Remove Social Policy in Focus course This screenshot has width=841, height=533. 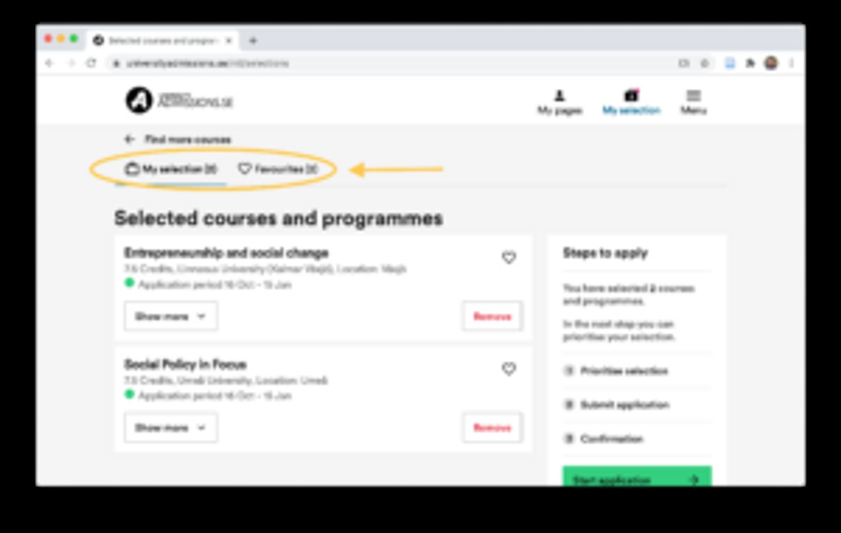(x=492, y=427)
